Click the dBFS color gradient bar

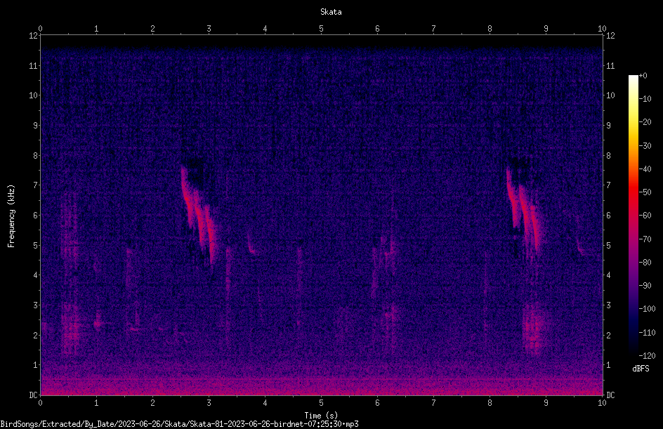tap(633, 216)
